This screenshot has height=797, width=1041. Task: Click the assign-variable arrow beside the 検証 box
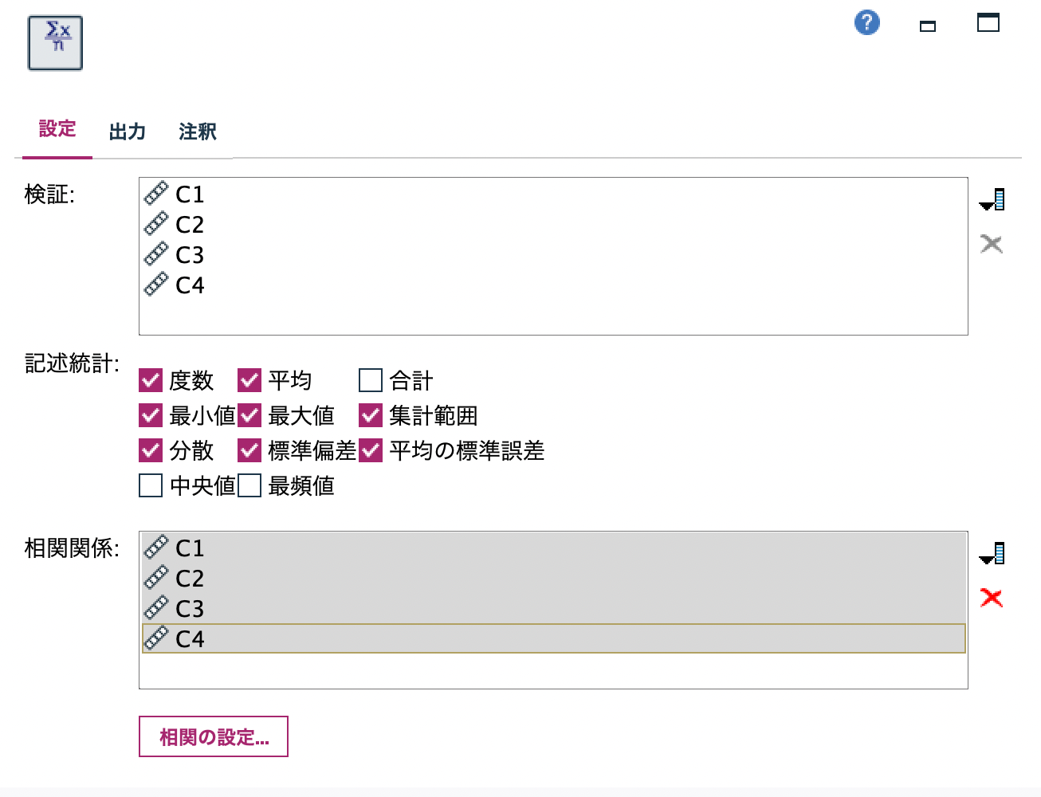(991, 199)
